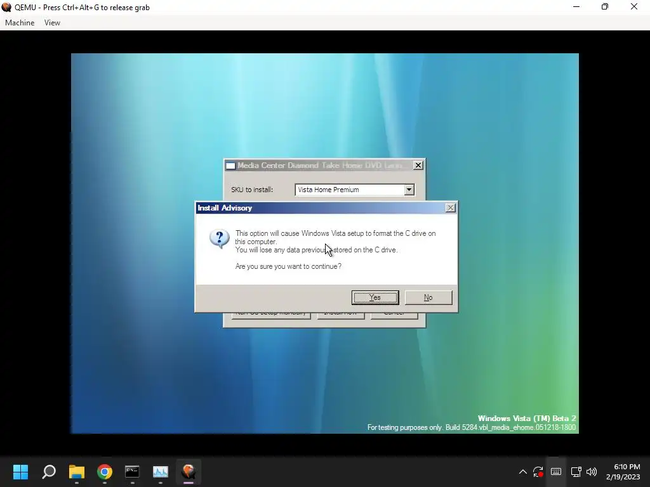Open the Windows Start menu

coord(20,472)
